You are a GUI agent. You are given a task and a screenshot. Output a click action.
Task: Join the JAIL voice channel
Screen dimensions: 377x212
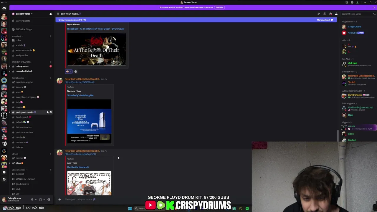18,189
